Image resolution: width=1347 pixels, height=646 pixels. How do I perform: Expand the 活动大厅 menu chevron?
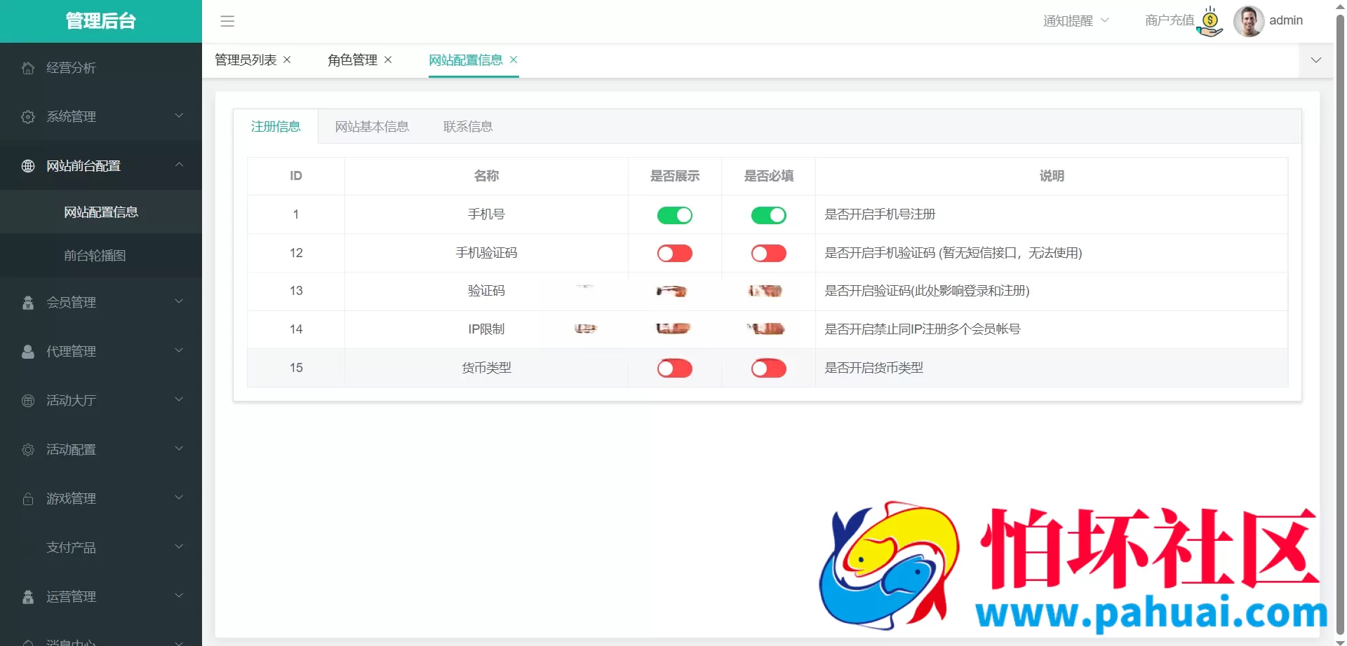click(x=179, y=399)
